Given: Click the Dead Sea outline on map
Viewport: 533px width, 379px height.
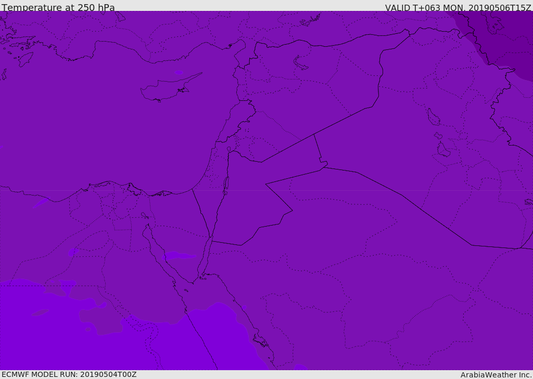Looking at the screenshot, I should tap(226, 186).
